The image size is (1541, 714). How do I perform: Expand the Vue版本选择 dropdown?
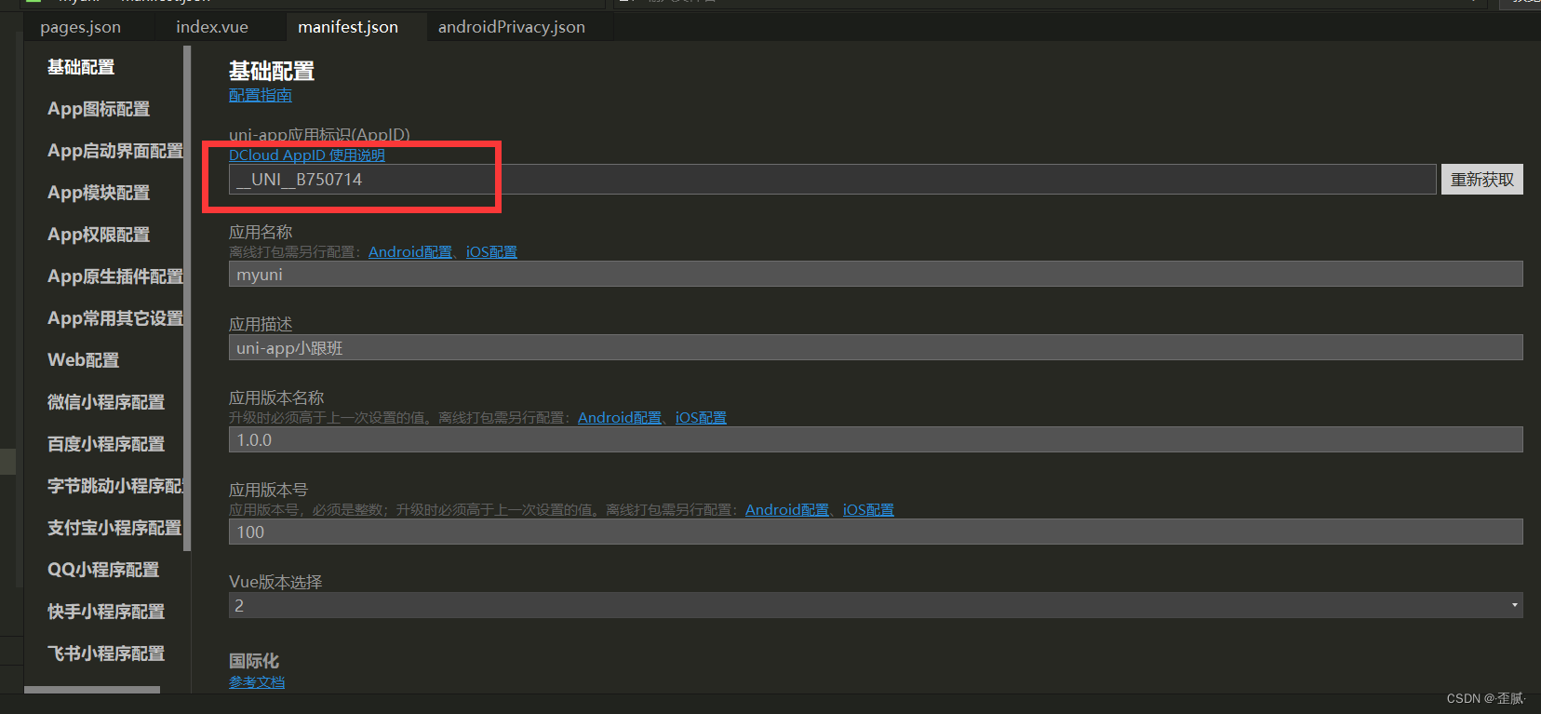click(x=876, y=606)
